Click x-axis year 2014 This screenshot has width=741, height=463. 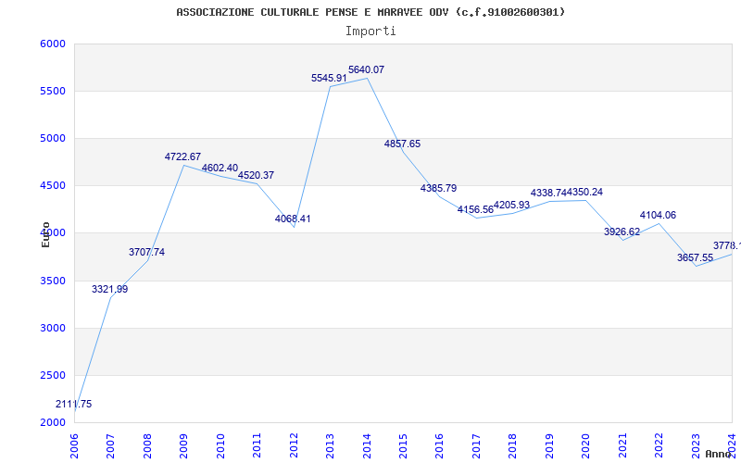(366, 446)
